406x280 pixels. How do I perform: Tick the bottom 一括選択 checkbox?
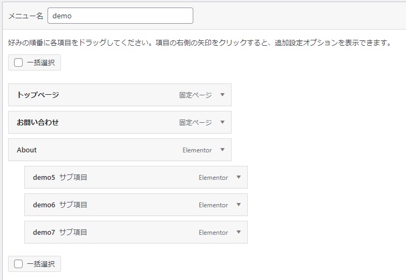[18, 264]
